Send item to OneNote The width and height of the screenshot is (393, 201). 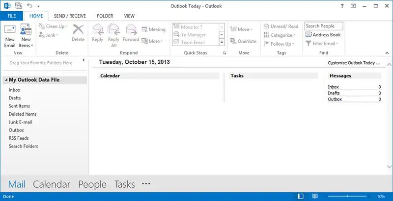[x=243, y=41]
